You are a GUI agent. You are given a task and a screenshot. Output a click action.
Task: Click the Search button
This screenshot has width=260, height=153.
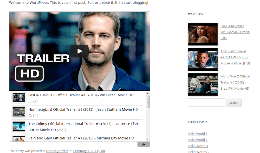click(x=234, y=103)
